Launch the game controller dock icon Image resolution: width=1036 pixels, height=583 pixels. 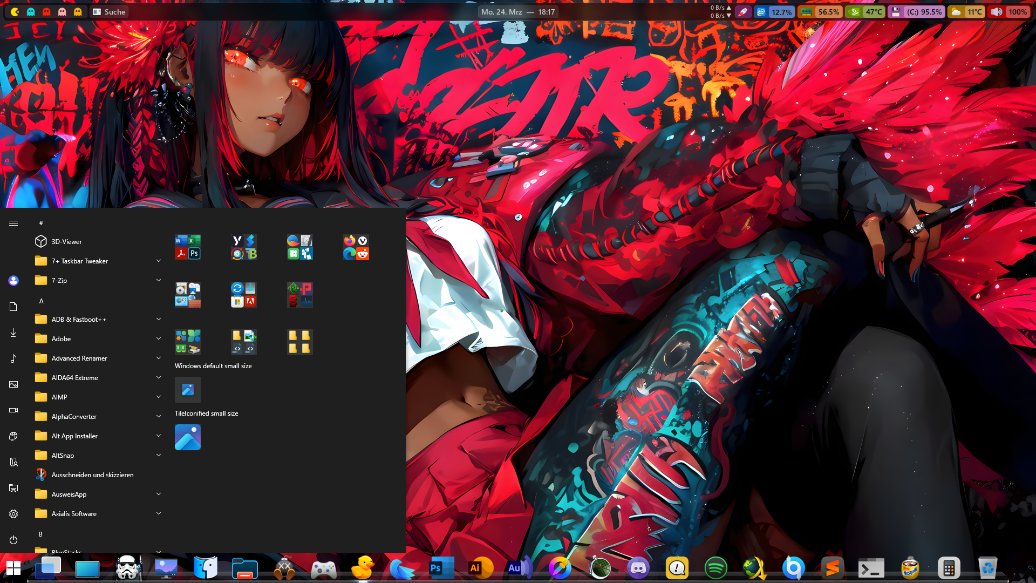tap(324, 568)
